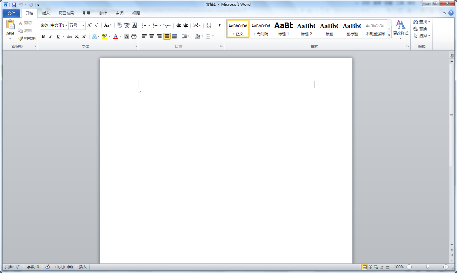Activate the Format Painter (格式刷)
457x273 pixels.
(x=27, y=39)
